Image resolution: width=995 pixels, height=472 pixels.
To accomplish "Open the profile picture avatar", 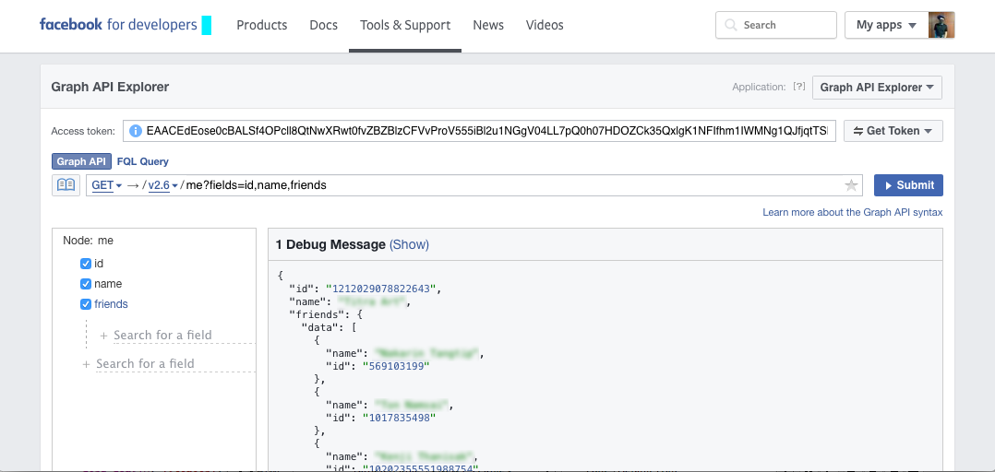I will click(941, 25).
